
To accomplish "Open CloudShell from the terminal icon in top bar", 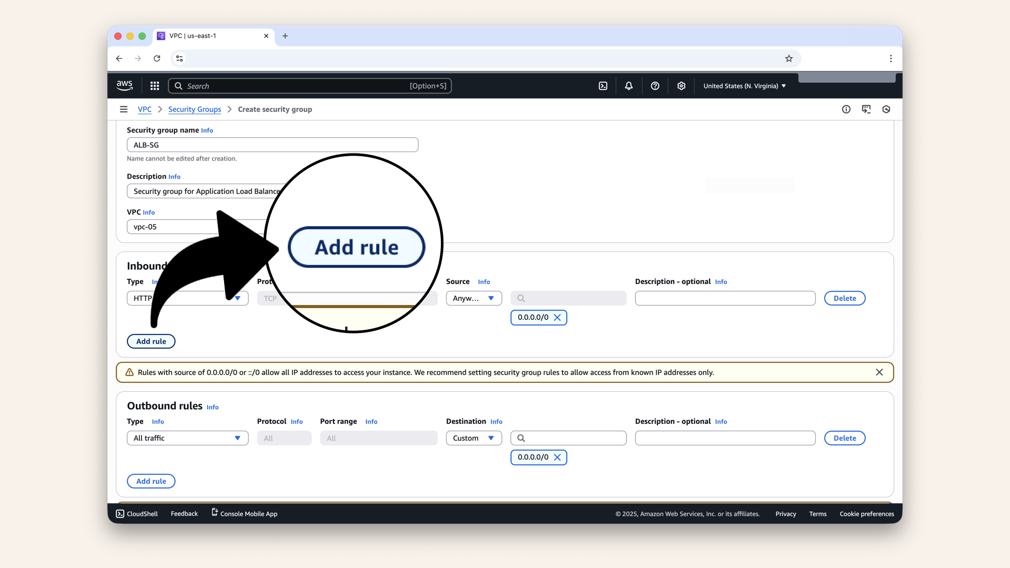I will (603, 86).
